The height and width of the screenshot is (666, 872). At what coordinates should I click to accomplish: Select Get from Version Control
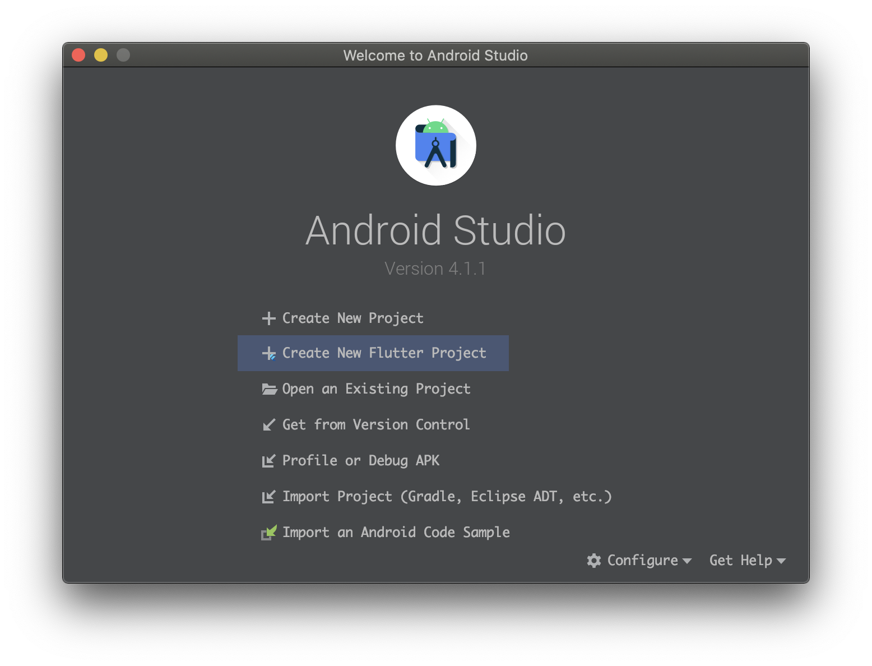pyautogui.click(x=366, y=425)
